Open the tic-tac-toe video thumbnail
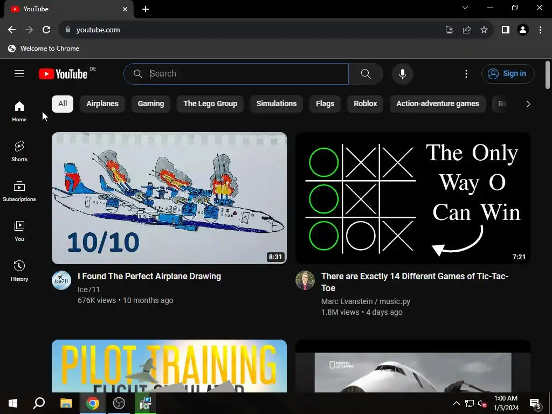552x414 pixels. [x=412, y=198]
